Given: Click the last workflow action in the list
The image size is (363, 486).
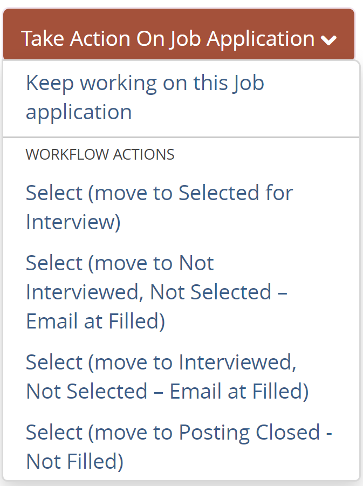Looking at the screenshot, I should click(179, 447).
